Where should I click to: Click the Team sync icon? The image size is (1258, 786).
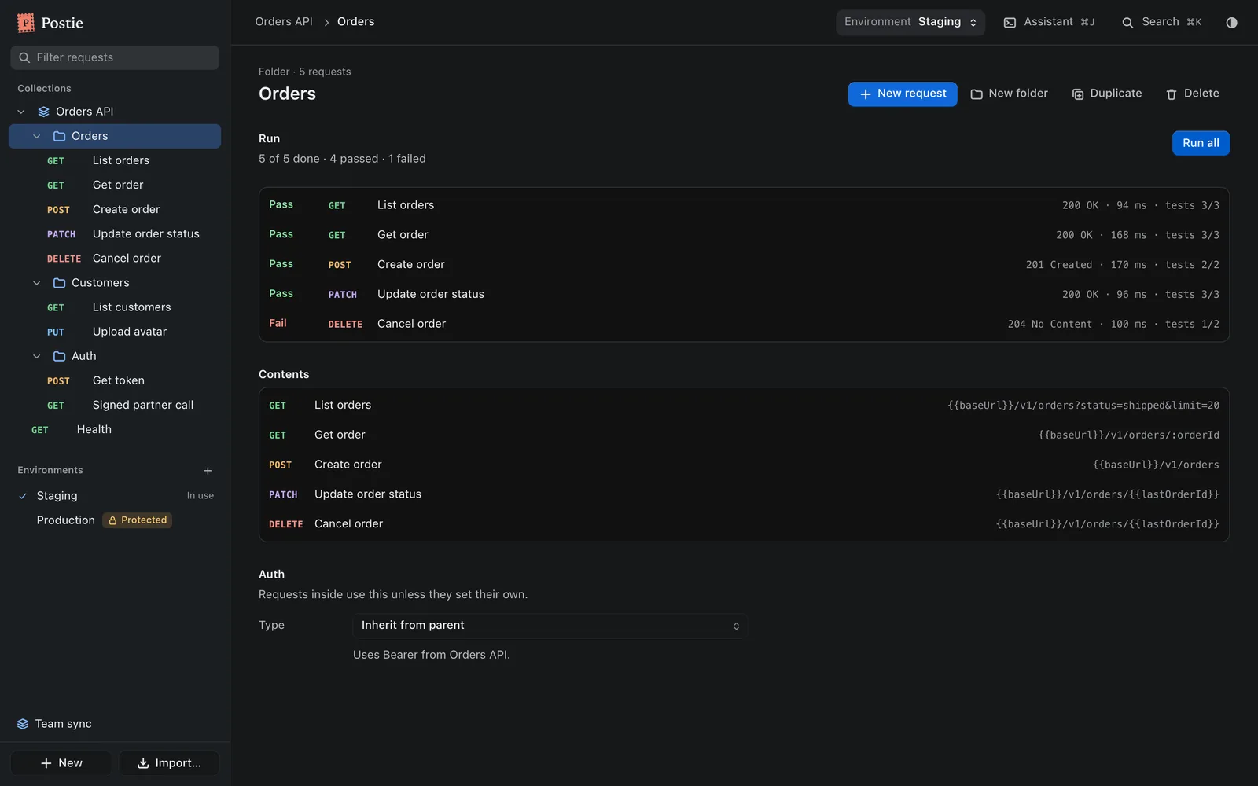23,724
